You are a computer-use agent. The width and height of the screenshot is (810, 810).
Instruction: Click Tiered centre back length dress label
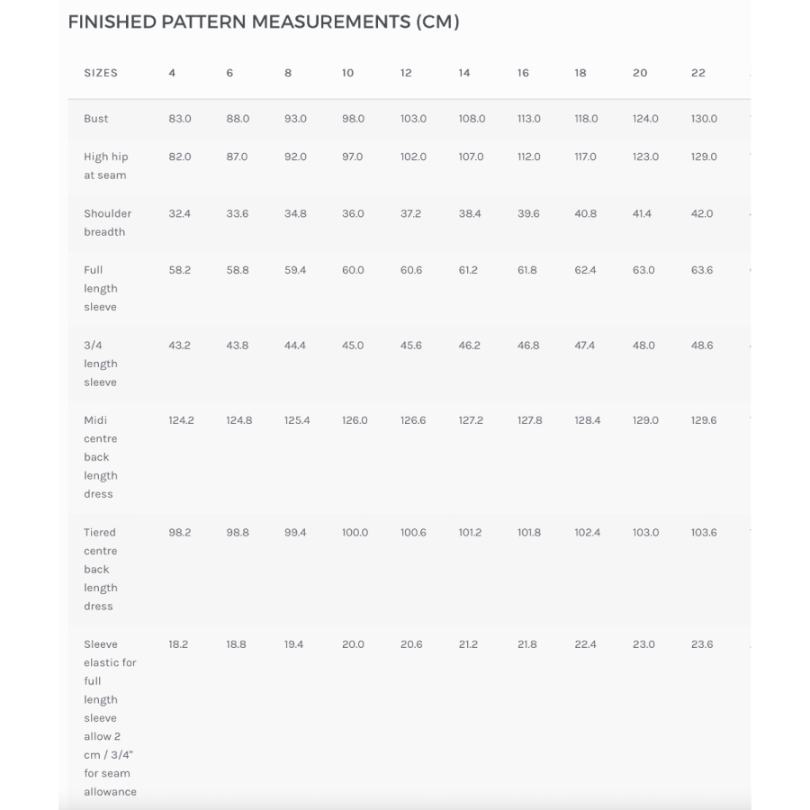pyautogui.click(x=100, y=569)
